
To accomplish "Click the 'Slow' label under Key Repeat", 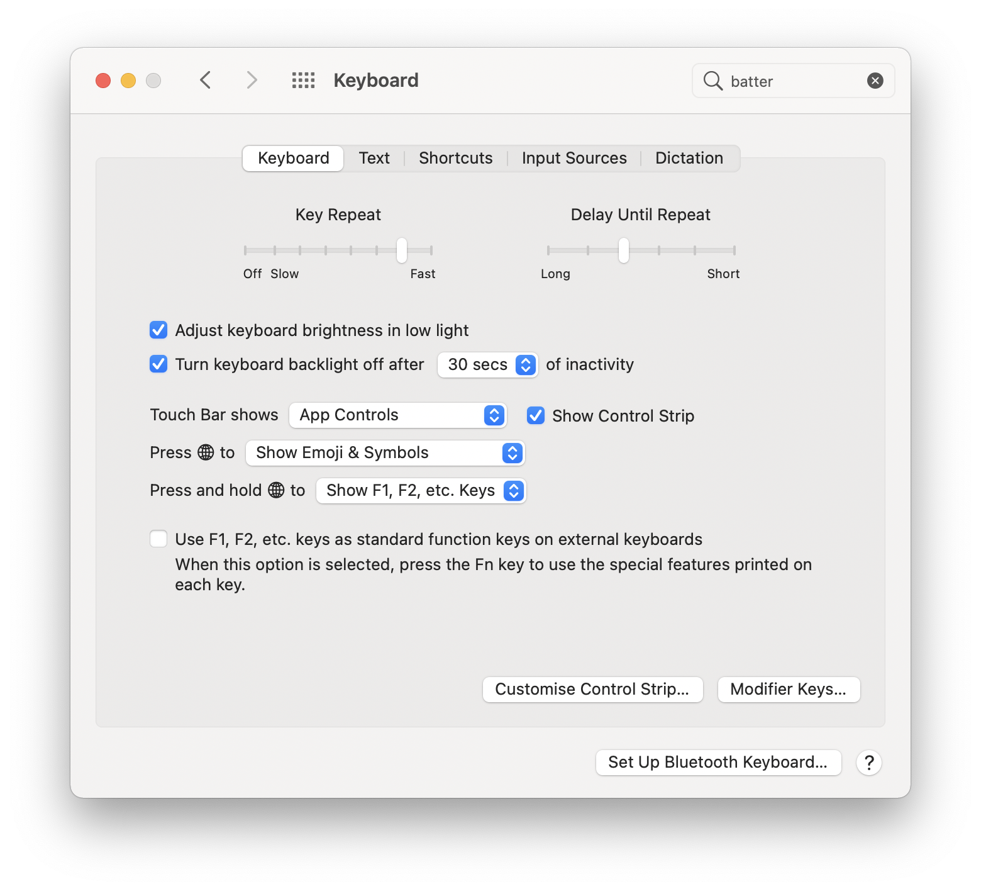I will coord(285,274).
